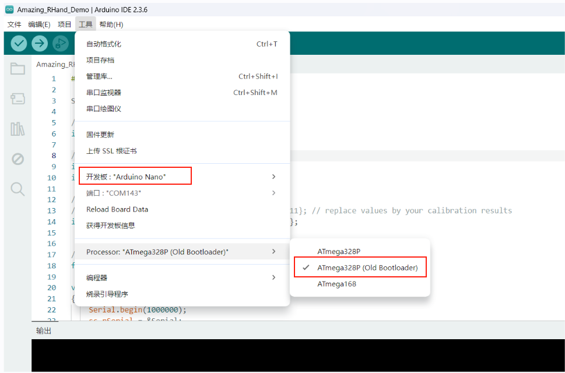Close the open 工具 menu

(x=85, y=24)
